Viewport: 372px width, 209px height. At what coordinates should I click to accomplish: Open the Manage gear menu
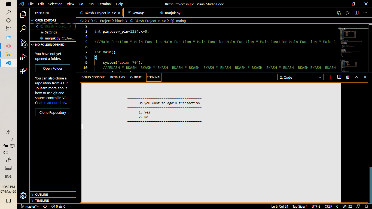click(23, 195)
